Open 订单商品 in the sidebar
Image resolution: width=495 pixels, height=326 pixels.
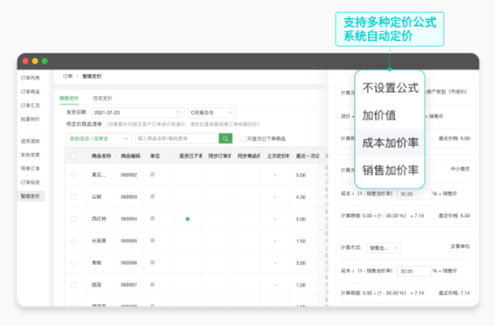click(x=30, y=91)
